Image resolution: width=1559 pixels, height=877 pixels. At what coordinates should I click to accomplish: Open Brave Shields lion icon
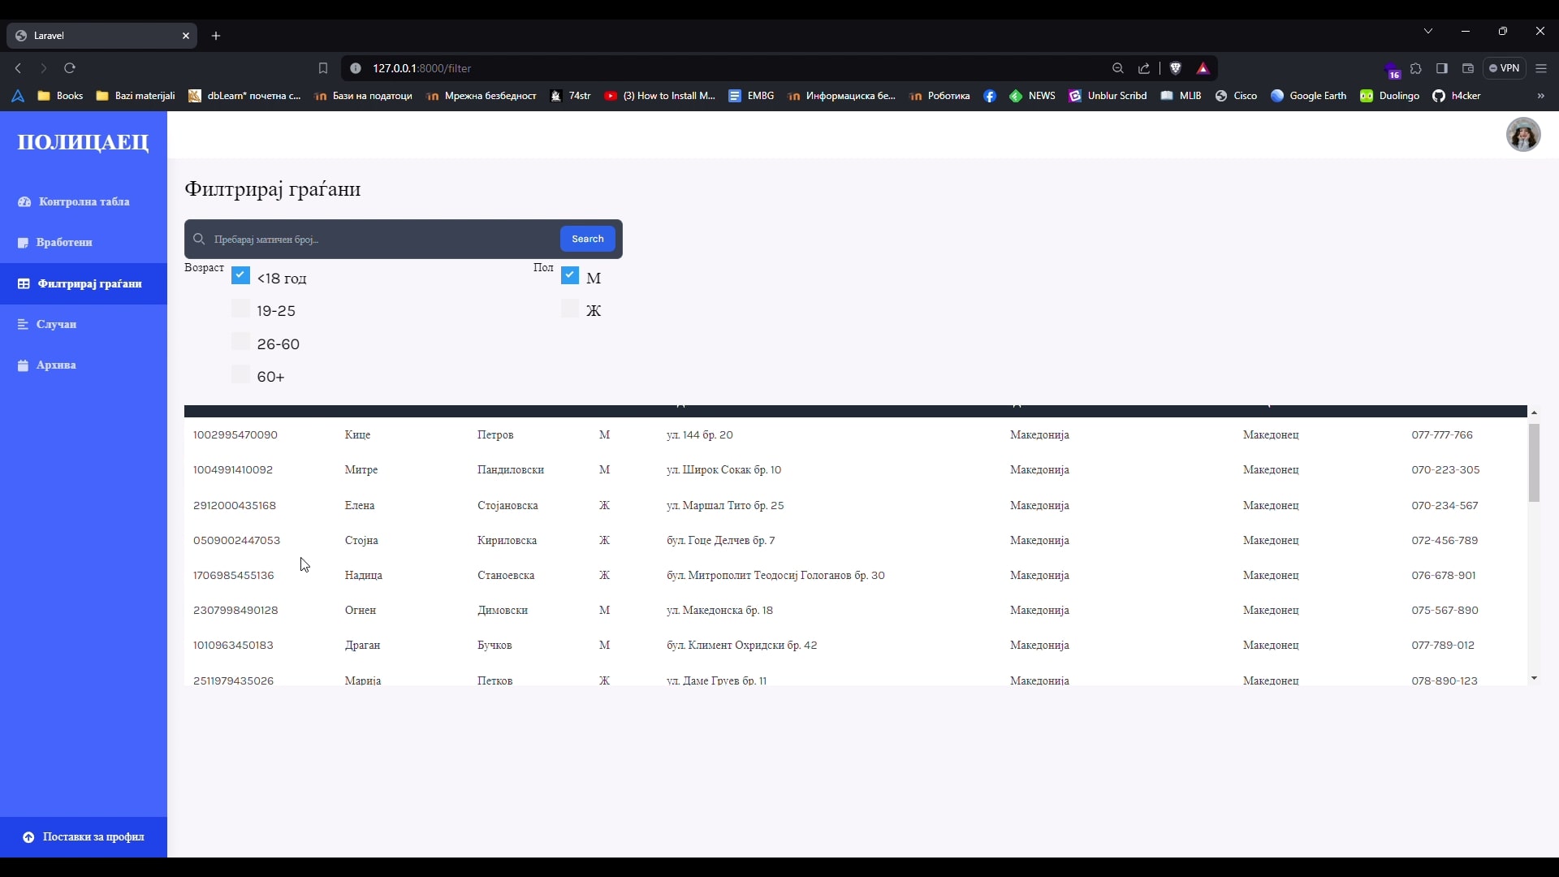tap(1175, 68)
